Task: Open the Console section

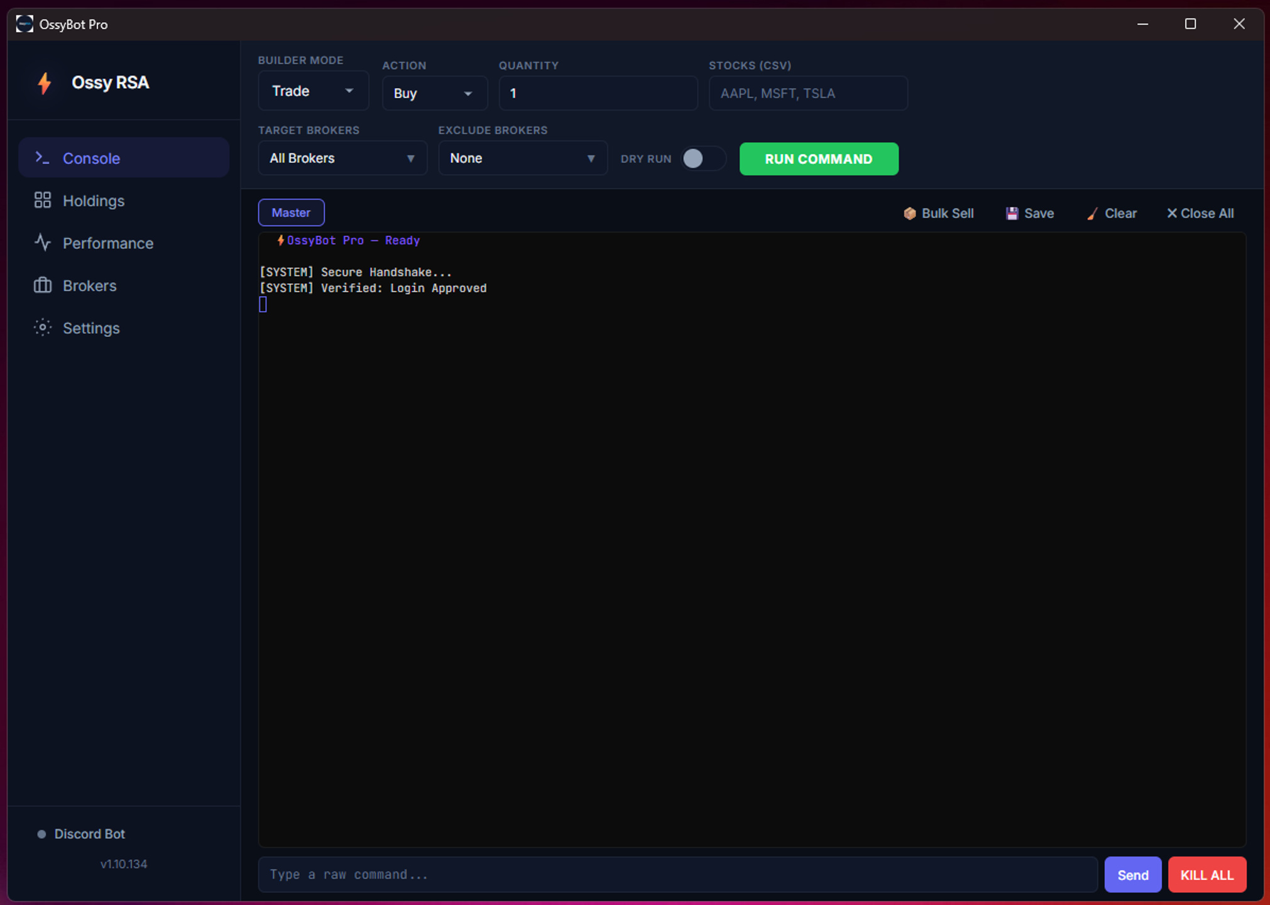Action: click(124, 158)
